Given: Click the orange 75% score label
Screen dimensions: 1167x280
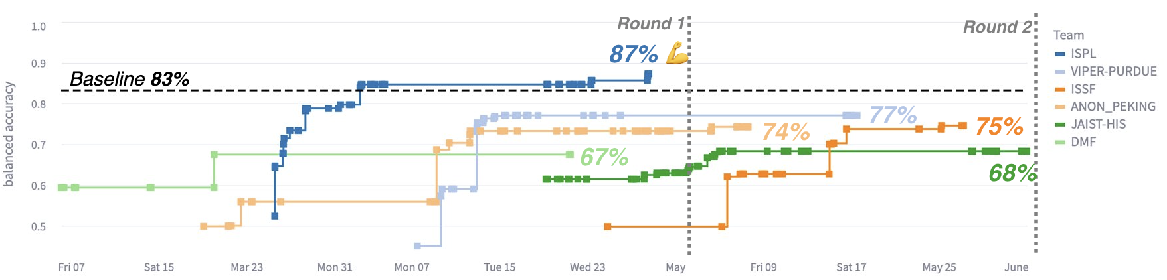Looking at the screenshot, I should (999, 126).
